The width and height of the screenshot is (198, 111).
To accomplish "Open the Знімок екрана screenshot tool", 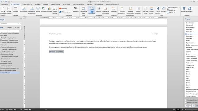I will [x=55, y=10].
